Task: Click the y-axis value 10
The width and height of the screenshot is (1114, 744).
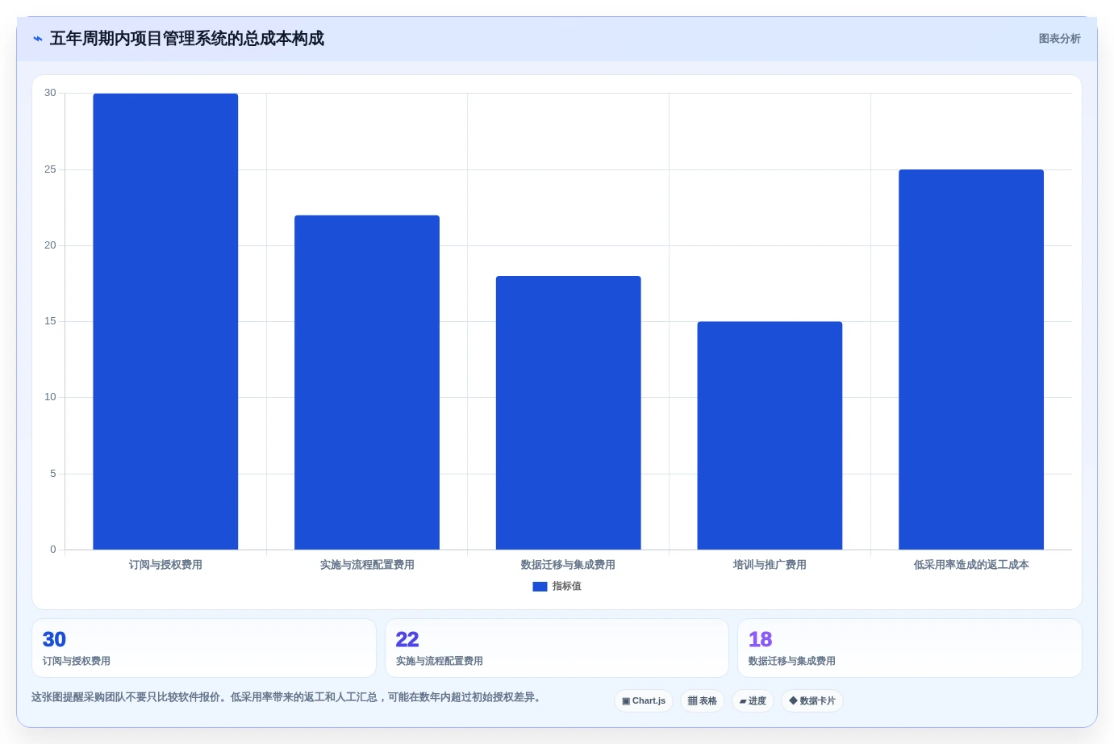Action: click(x=50, y=397)
